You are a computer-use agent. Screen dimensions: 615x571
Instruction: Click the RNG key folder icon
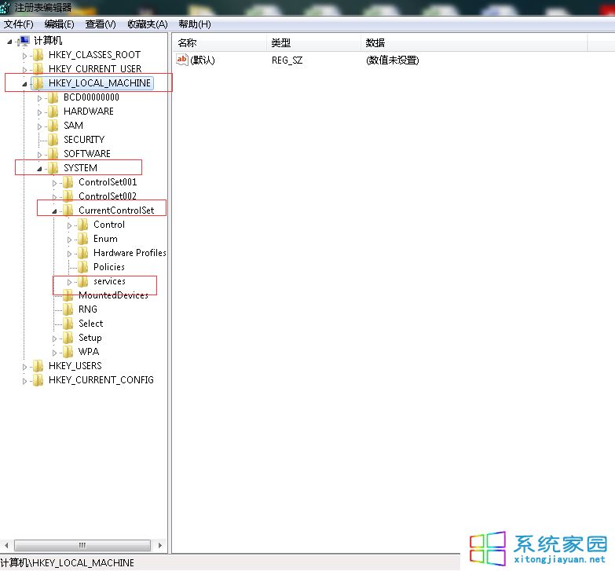pos(68,309)
